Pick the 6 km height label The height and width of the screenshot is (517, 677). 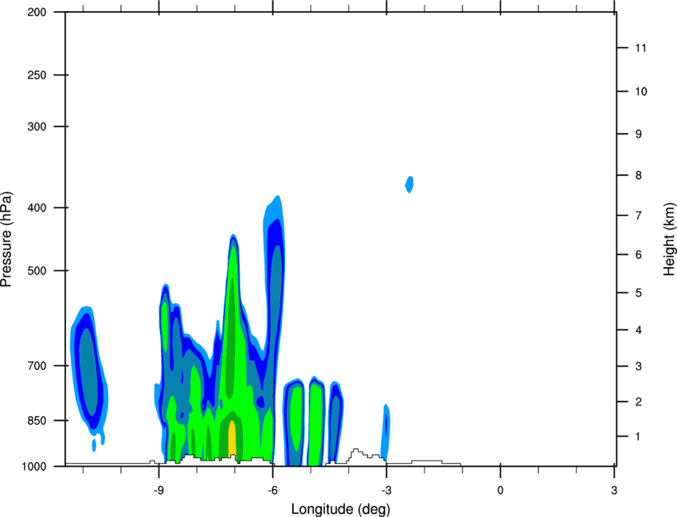pos(639,255)
